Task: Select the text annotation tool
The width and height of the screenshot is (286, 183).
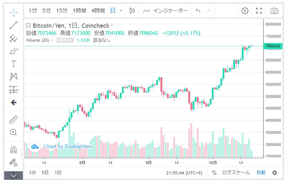Action: pos(14,64)
